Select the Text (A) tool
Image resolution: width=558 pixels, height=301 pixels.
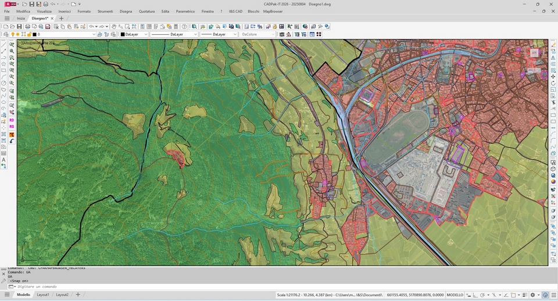[3, 160]
